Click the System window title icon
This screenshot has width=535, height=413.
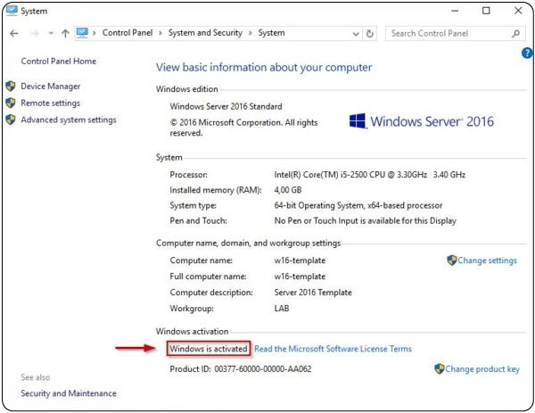pyautogui.click(x=12, y=11)
